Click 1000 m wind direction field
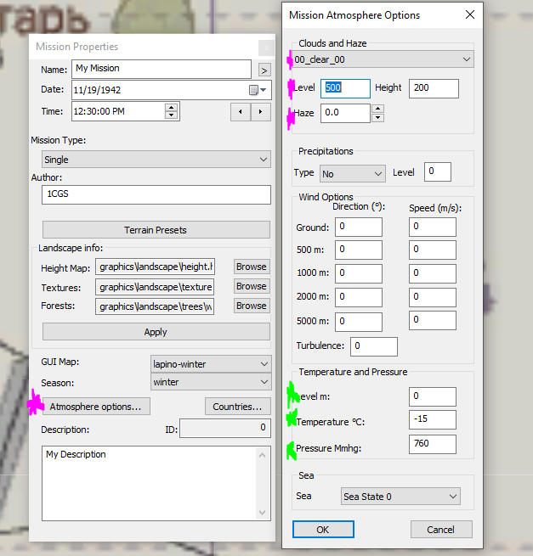Image resolution: width=533 pixels, height=556 pixels. click(x=359, y=273)
